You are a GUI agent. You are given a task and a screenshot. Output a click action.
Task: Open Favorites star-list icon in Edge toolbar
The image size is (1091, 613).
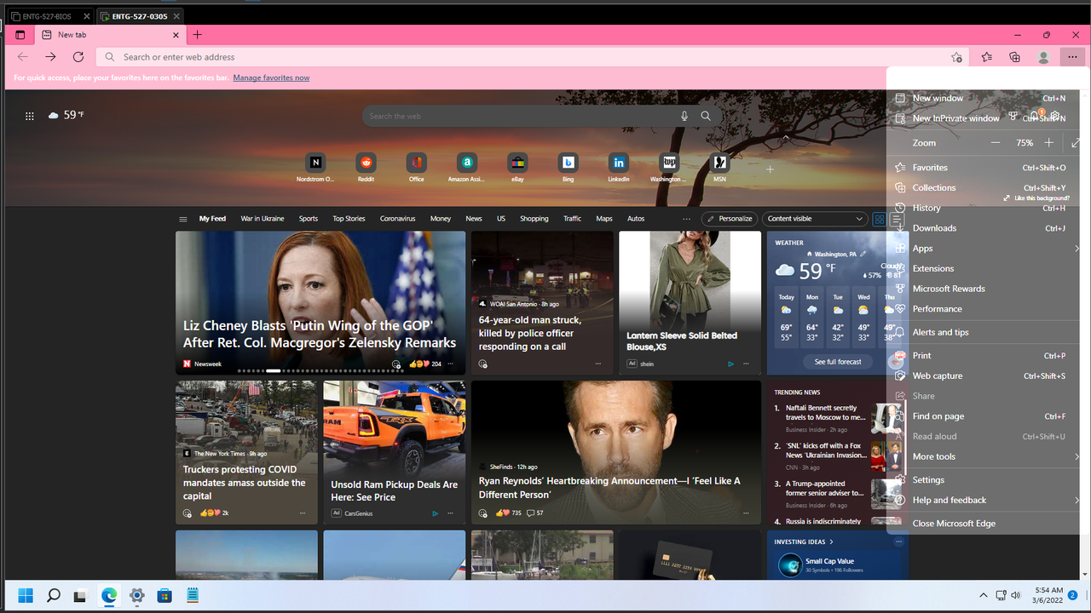click(986, 57)
